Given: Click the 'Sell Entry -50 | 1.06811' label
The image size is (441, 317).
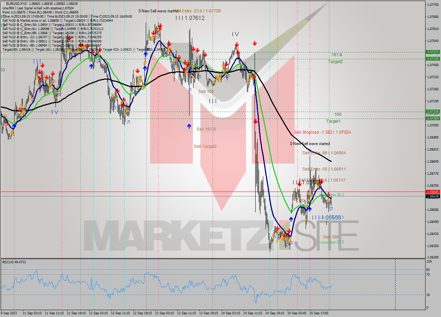Looking at the screenshot, I should (x=324, y=169).
